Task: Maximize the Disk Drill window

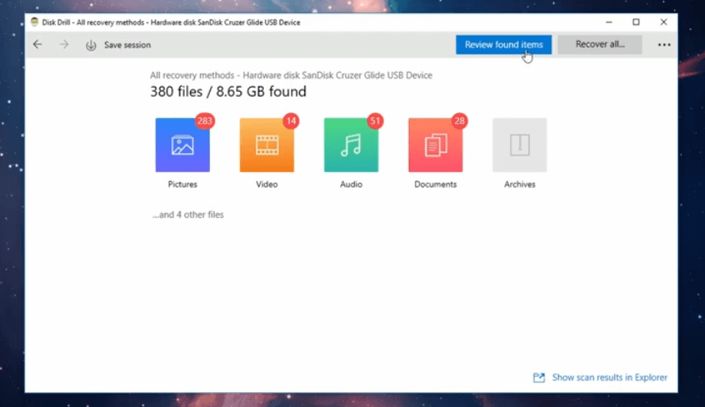Action: (x=636, y=22)
